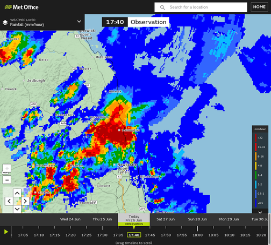The image size is (271, 245).
Task: Select Sat 27 Jun on the timeline
Action: (166, 219)
